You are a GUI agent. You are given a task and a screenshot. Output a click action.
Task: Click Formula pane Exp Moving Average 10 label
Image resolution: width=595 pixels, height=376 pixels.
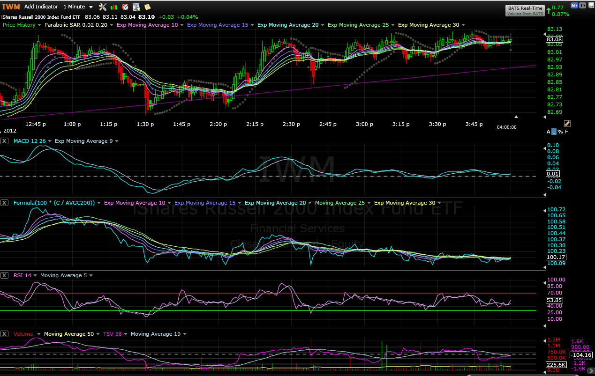[135, 203]
